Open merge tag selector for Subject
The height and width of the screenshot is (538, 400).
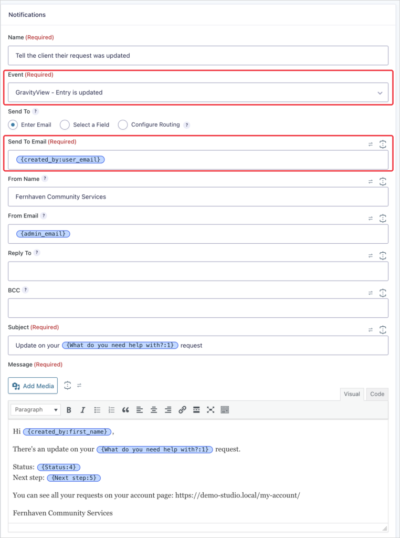click(383, 330)
